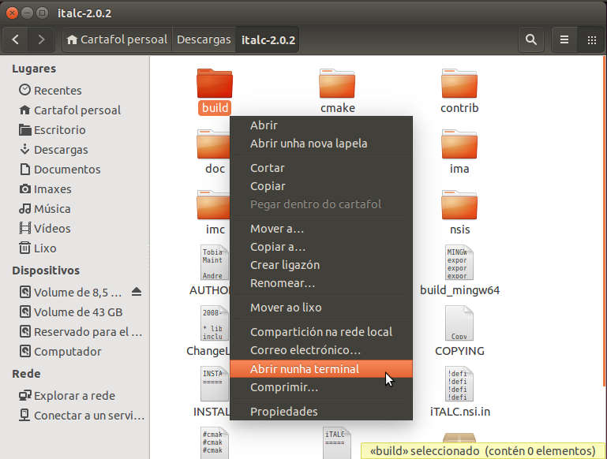Viewport: 607px width, 459px height.
Task: Choose Abrir unha nova lapela
Action: coord(321,144)
